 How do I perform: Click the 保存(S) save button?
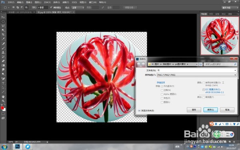coord(211,110)
